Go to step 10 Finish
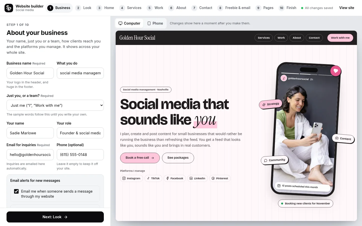362x226 pixels. click(288, 8)
